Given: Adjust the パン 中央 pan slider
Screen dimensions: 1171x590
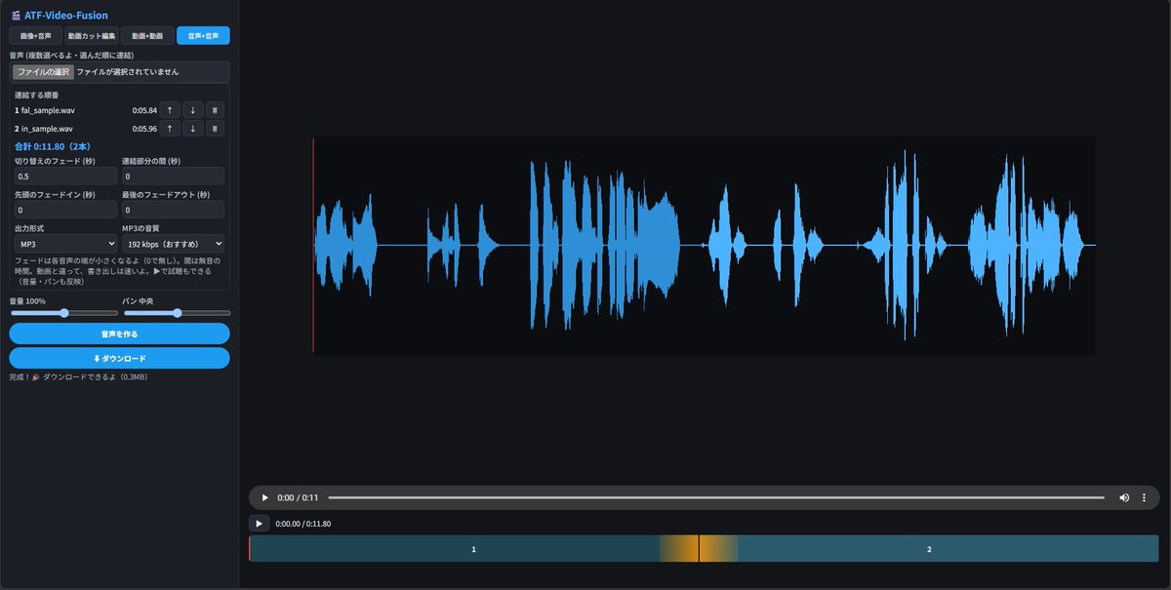Looking at the screenshot, I should point(177,313).
